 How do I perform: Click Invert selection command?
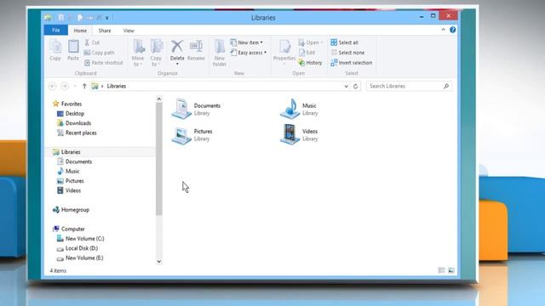(352, 62)
